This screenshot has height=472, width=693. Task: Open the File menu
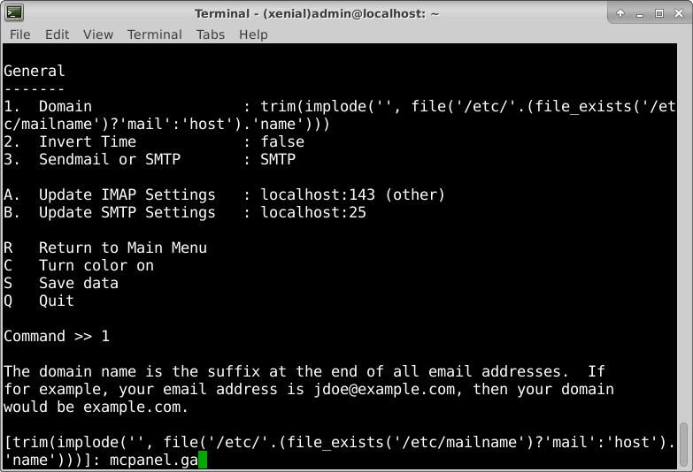tap(19, 34)
